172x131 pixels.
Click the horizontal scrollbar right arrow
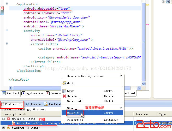[x=139, y=88]
